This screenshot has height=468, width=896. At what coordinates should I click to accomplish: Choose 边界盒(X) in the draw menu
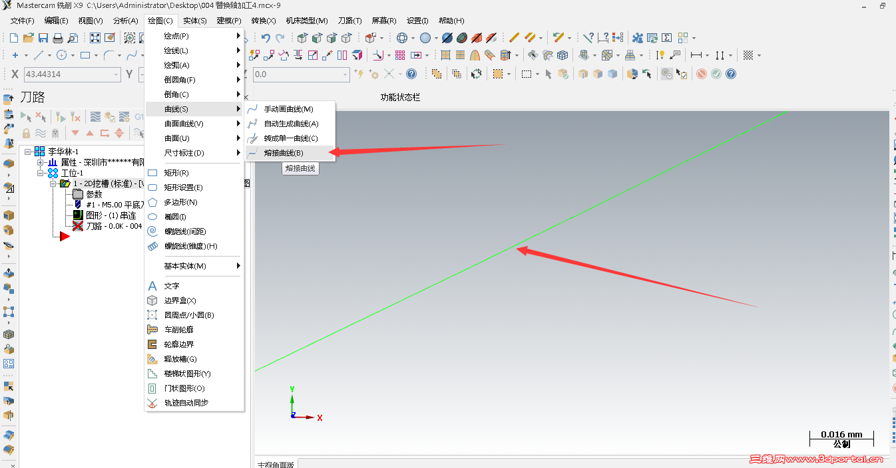click(194, 300)
